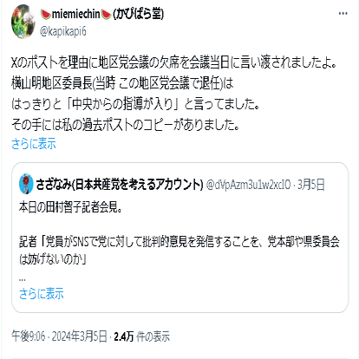Expand quoted post with さらに表示
Image resolution: width=359 pixels, height=359 pixels.
click(41, 294)
